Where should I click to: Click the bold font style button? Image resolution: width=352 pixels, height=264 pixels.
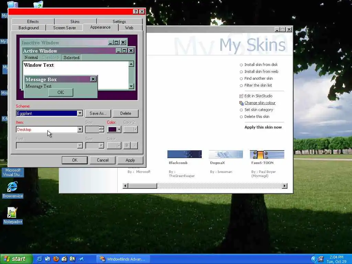(126, 145)
